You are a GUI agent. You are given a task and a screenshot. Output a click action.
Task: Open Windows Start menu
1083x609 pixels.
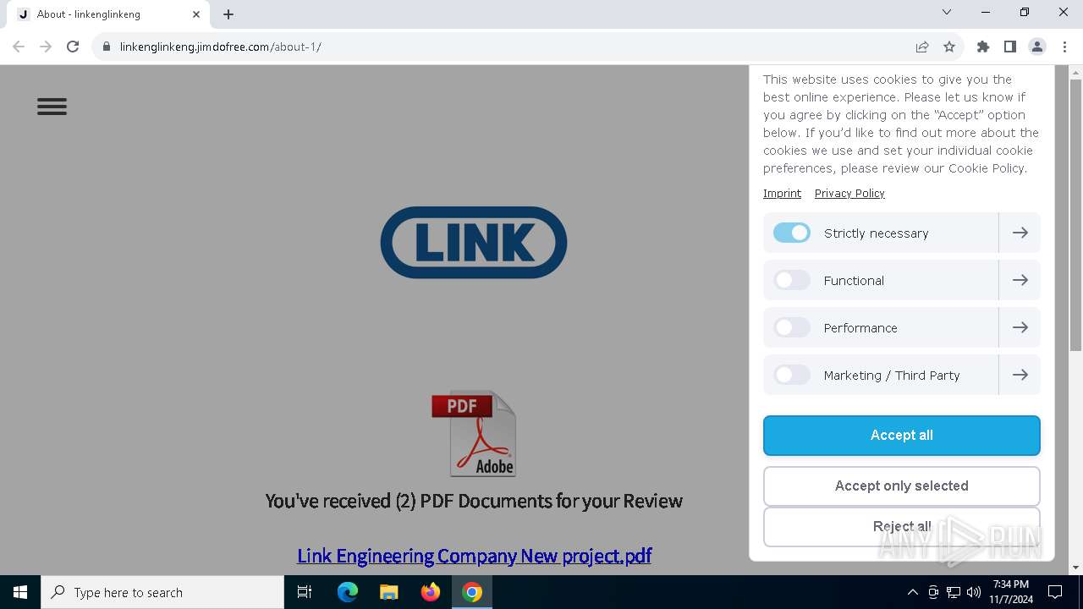click(20, 592)
